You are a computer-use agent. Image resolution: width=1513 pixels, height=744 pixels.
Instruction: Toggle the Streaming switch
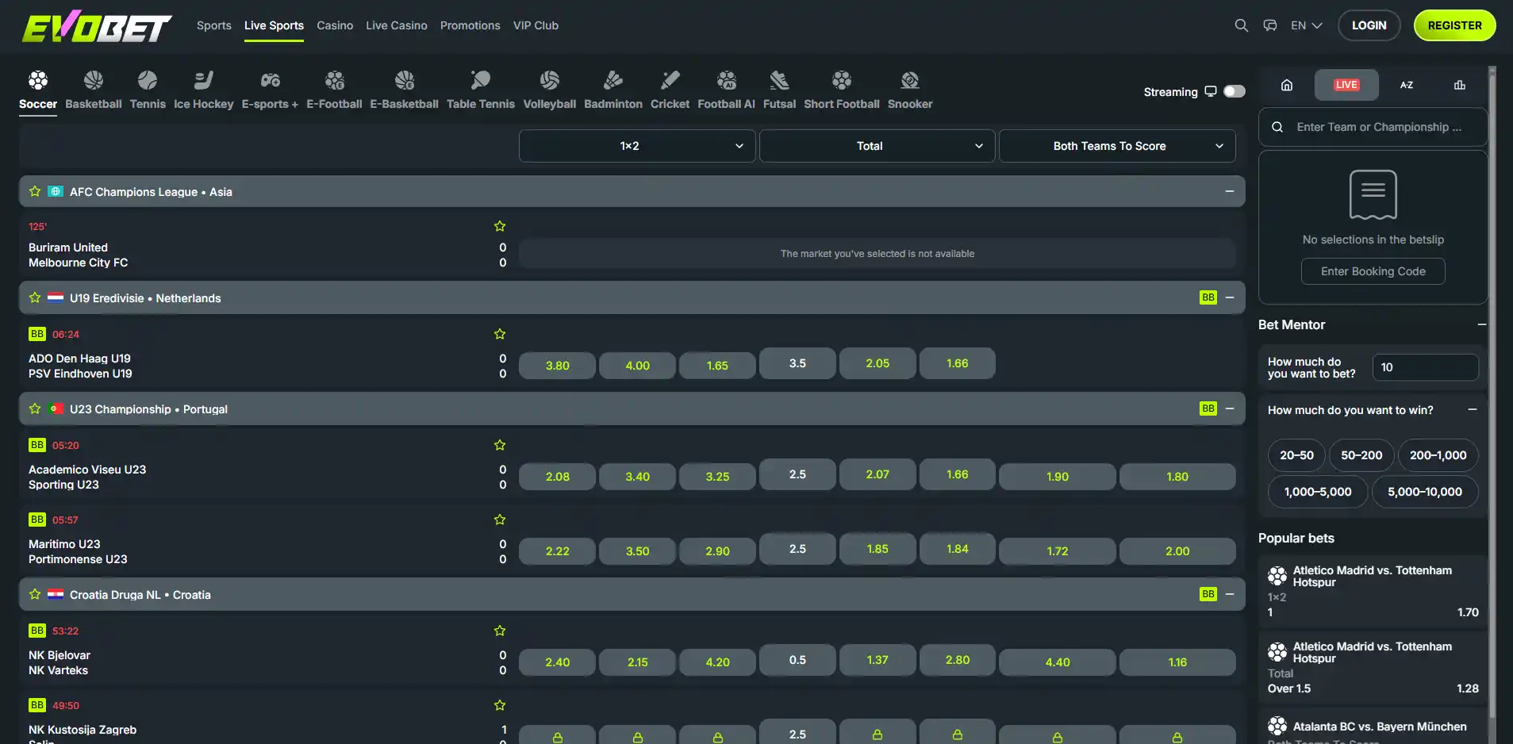click(1235, 91)
